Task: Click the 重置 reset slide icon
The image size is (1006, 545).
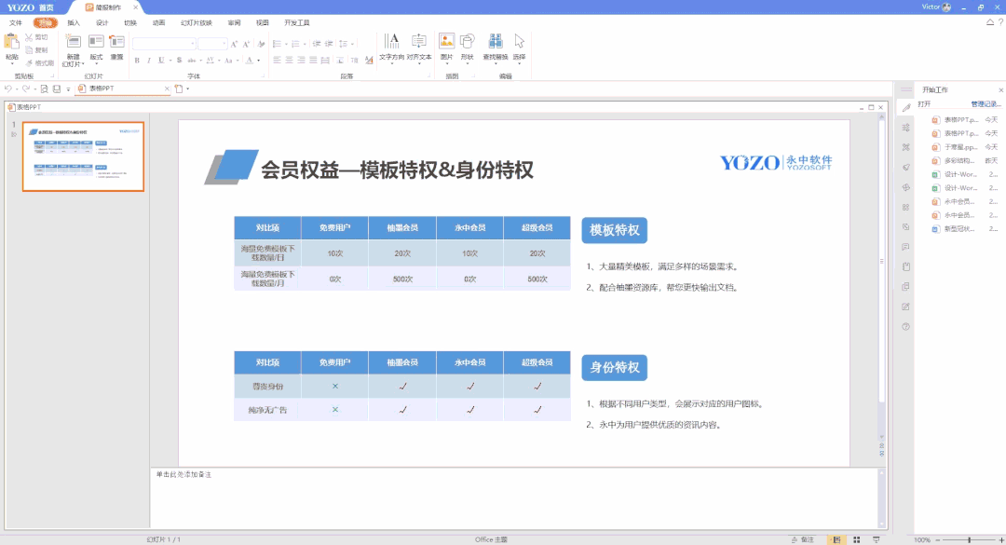Action: pos(116,42)
